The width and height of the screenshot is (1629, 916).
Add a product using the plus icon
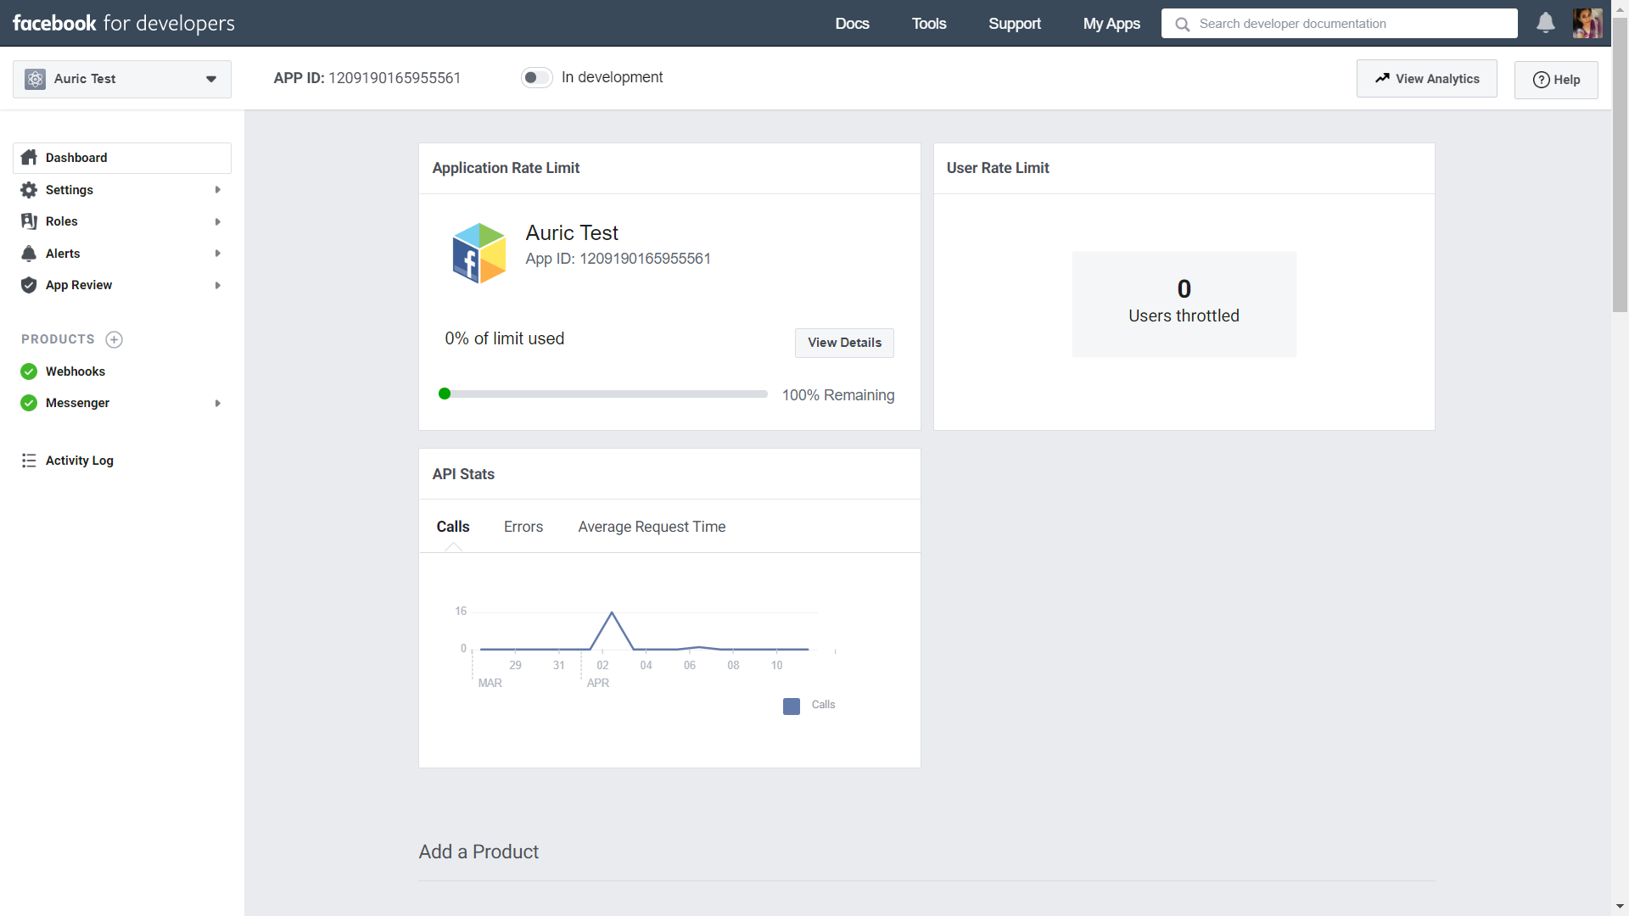[114, 339]
